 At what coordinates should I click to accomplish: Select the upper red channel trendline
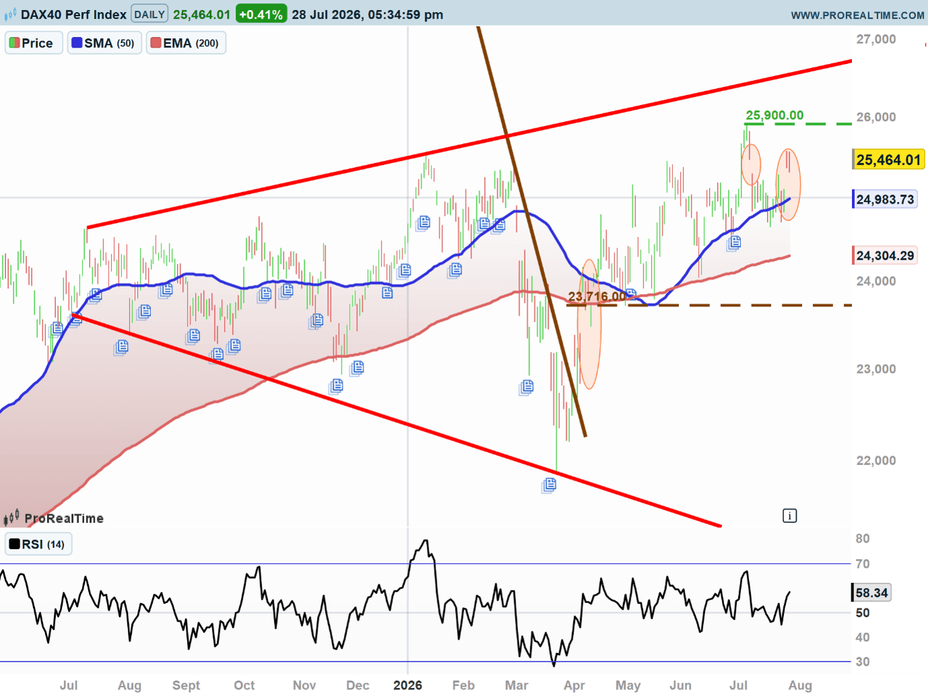click(469, 144)
